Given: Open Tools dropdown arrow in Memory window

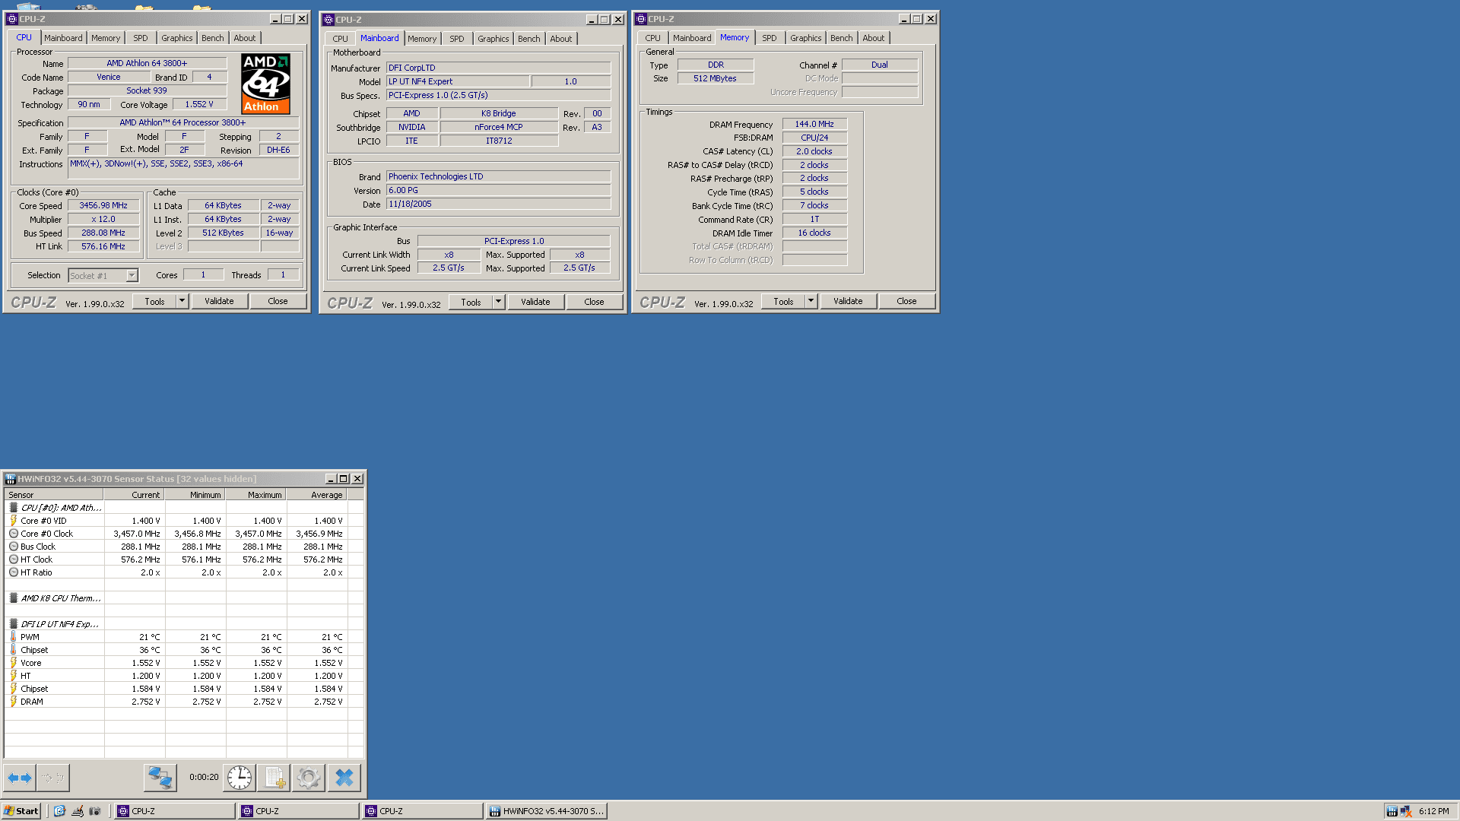Looking at the screenshot, I should click(x=811, y=301).
